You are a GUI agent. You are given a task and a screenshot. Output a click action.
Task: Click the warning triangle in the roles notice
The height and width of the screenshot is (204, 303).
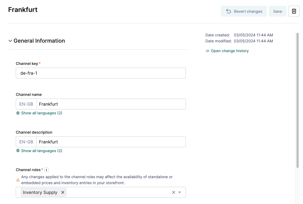tap(18, 180)
